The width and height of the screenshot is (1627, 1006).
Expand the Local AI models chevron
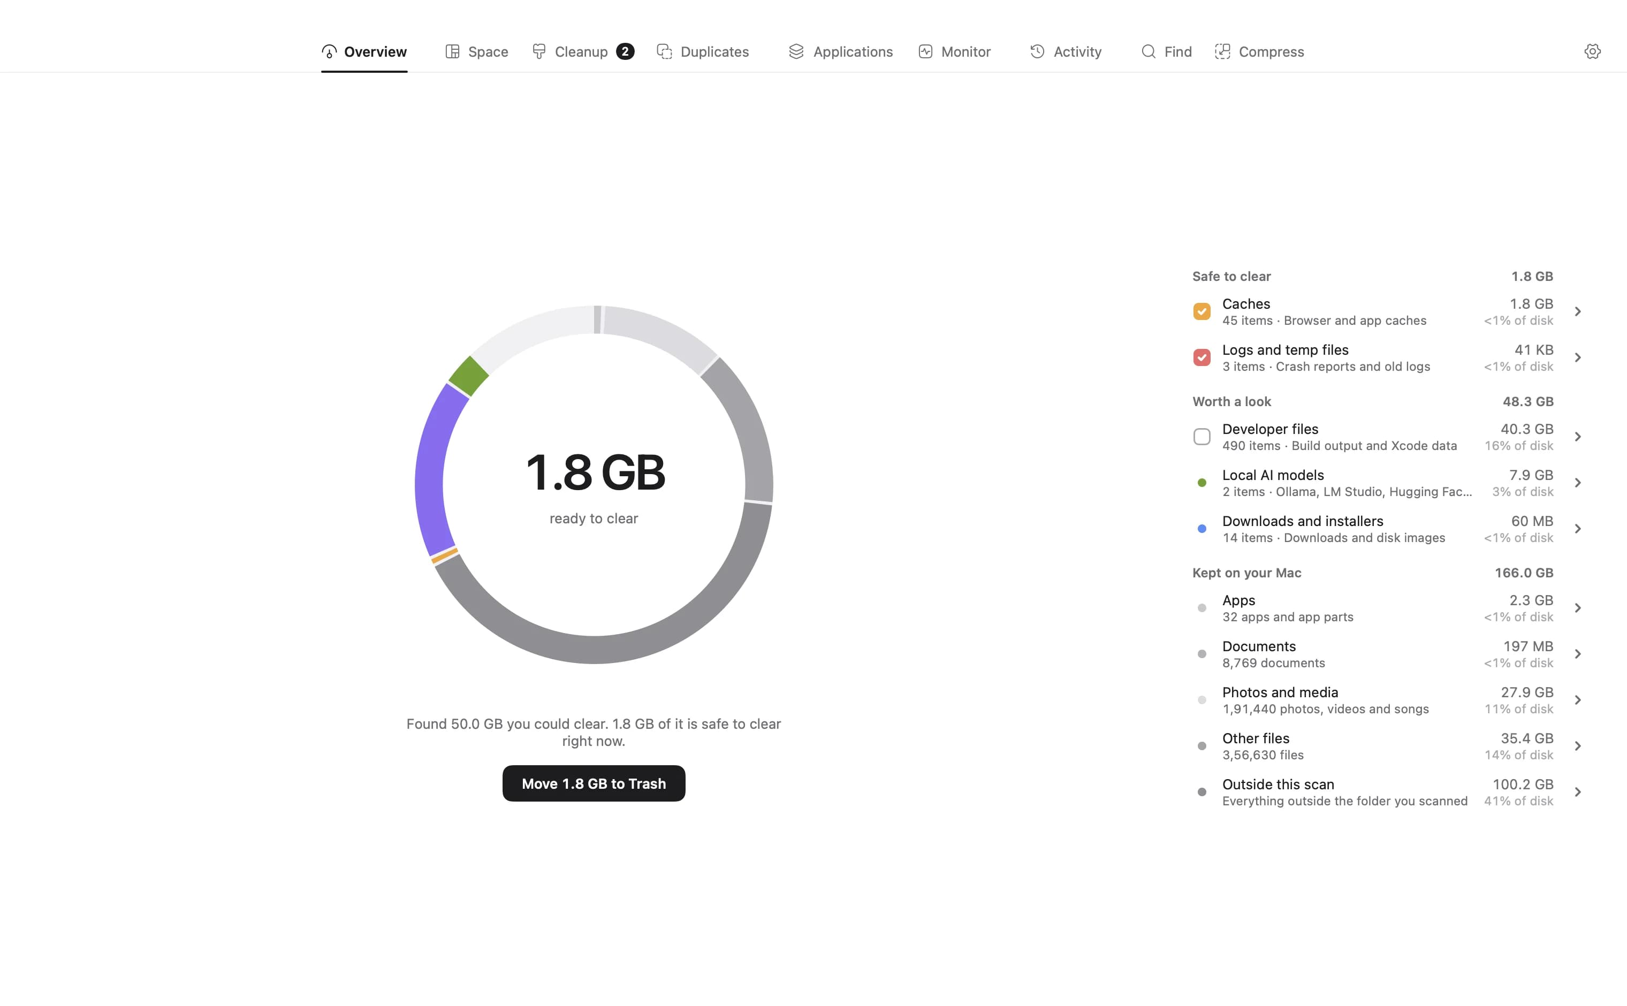click(x=1578, y=482)
